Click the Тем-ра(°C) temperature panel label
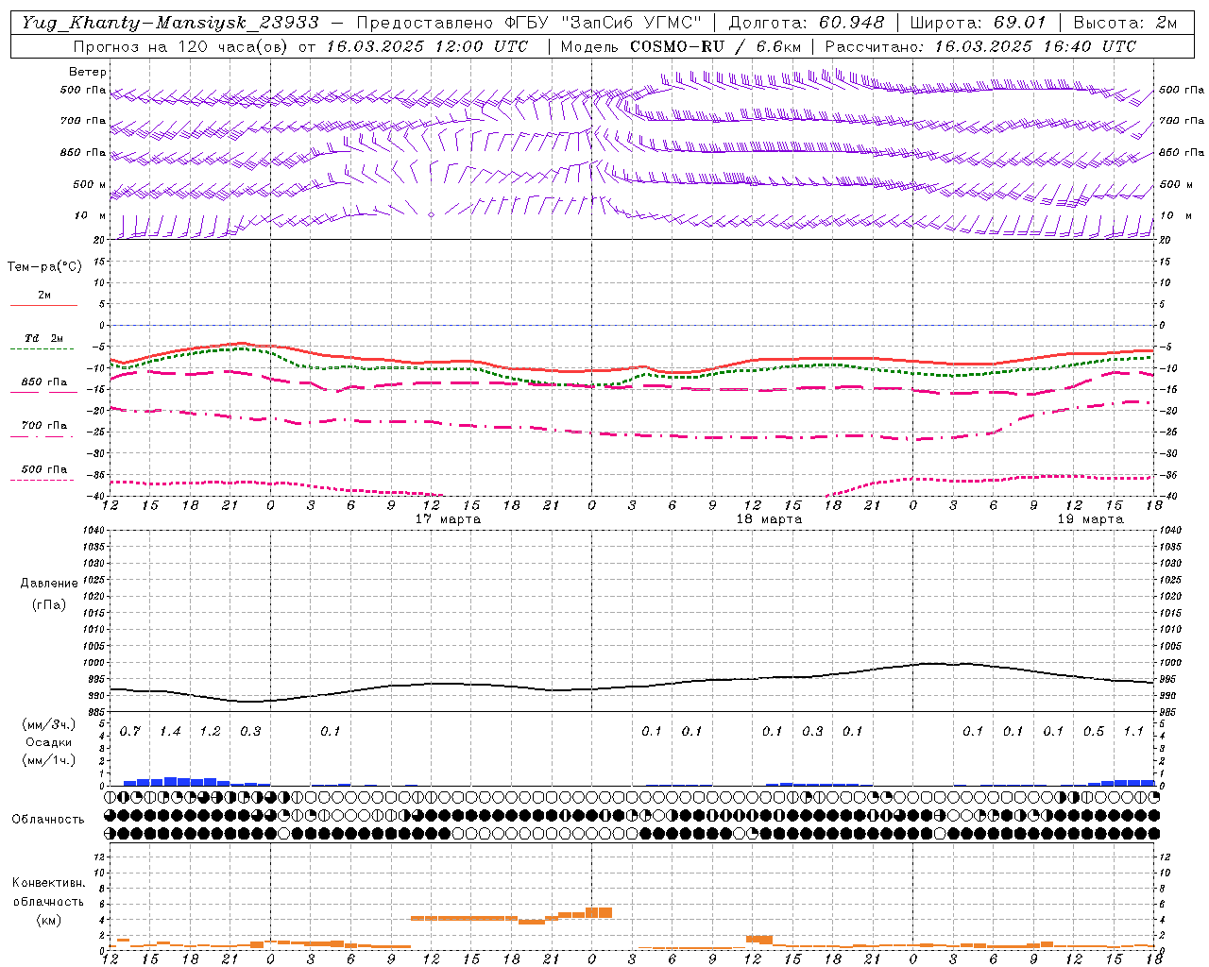This screenshot has width=1209, height=967. pyautogui.click(x=44, y=267)
